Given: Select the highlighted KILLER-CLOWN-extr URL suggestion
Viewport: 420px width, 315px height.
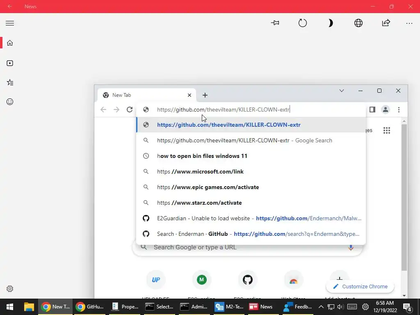Looking at the screenshot, I should [251, 125].
